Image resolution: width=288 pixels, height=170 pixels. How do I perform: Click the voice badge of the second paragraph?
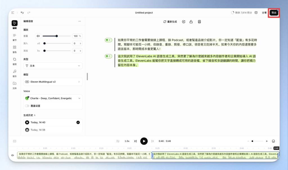point(108,56)
